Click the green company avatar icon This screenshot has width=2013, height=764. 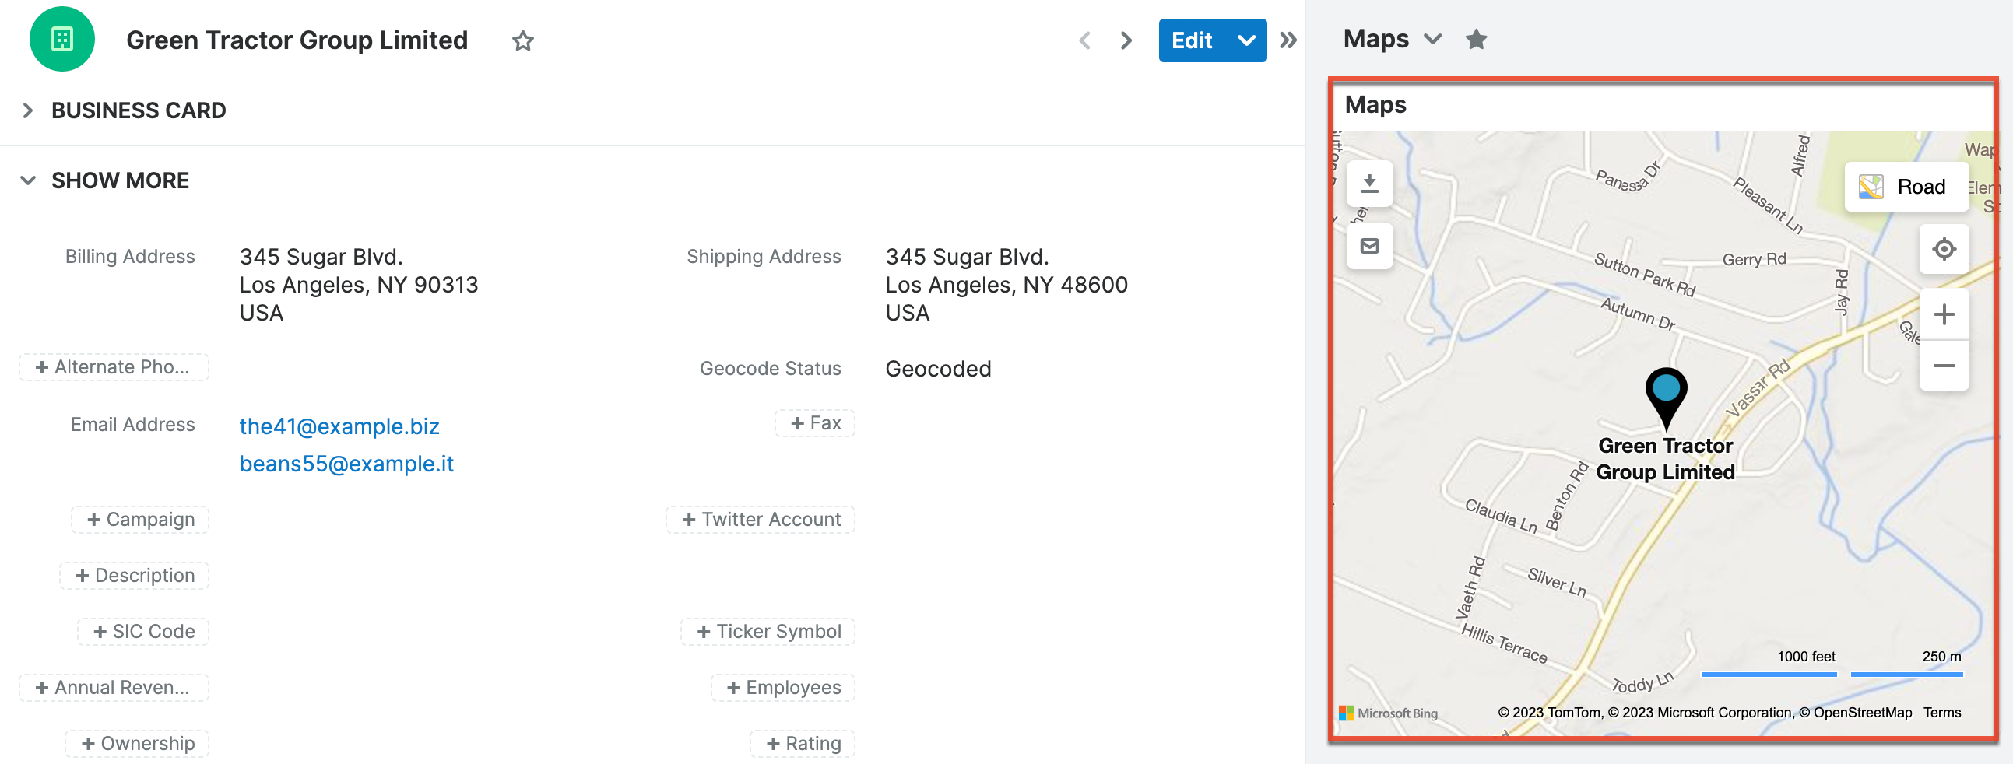61,38
